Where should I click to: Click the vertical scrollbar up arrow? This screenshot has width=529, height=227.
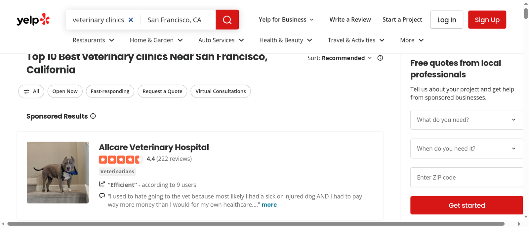[x=526, y=4]
